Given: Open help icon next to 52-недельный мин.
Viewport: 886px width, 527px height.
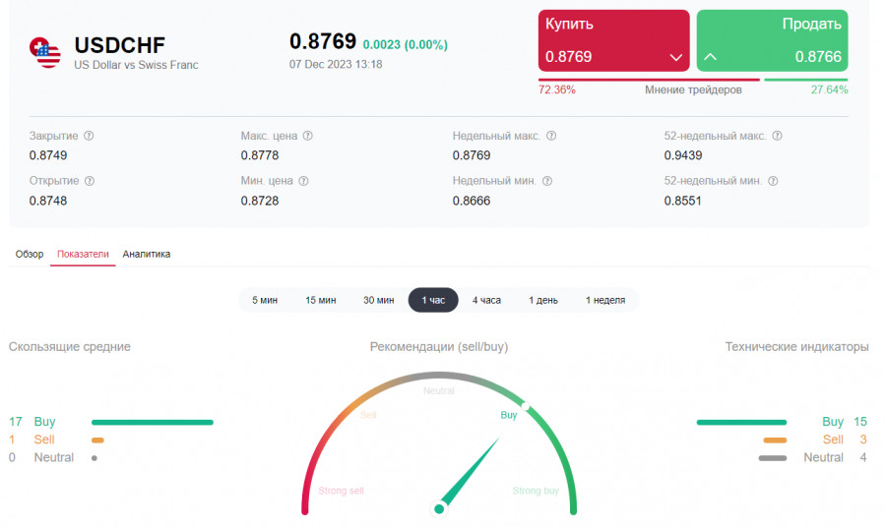Looking at the screenshot, I should [773, 181].
